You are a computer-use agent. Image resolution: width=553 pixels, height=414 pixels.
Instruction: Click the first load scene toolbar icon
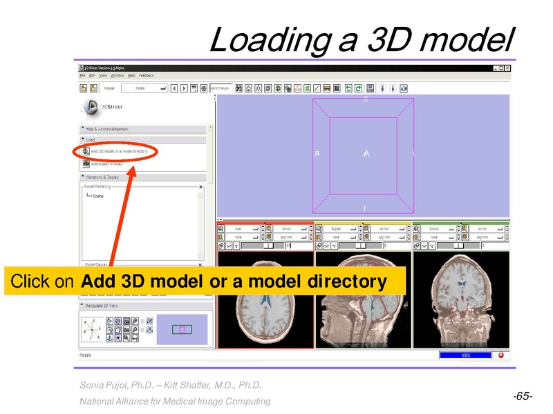84,88
